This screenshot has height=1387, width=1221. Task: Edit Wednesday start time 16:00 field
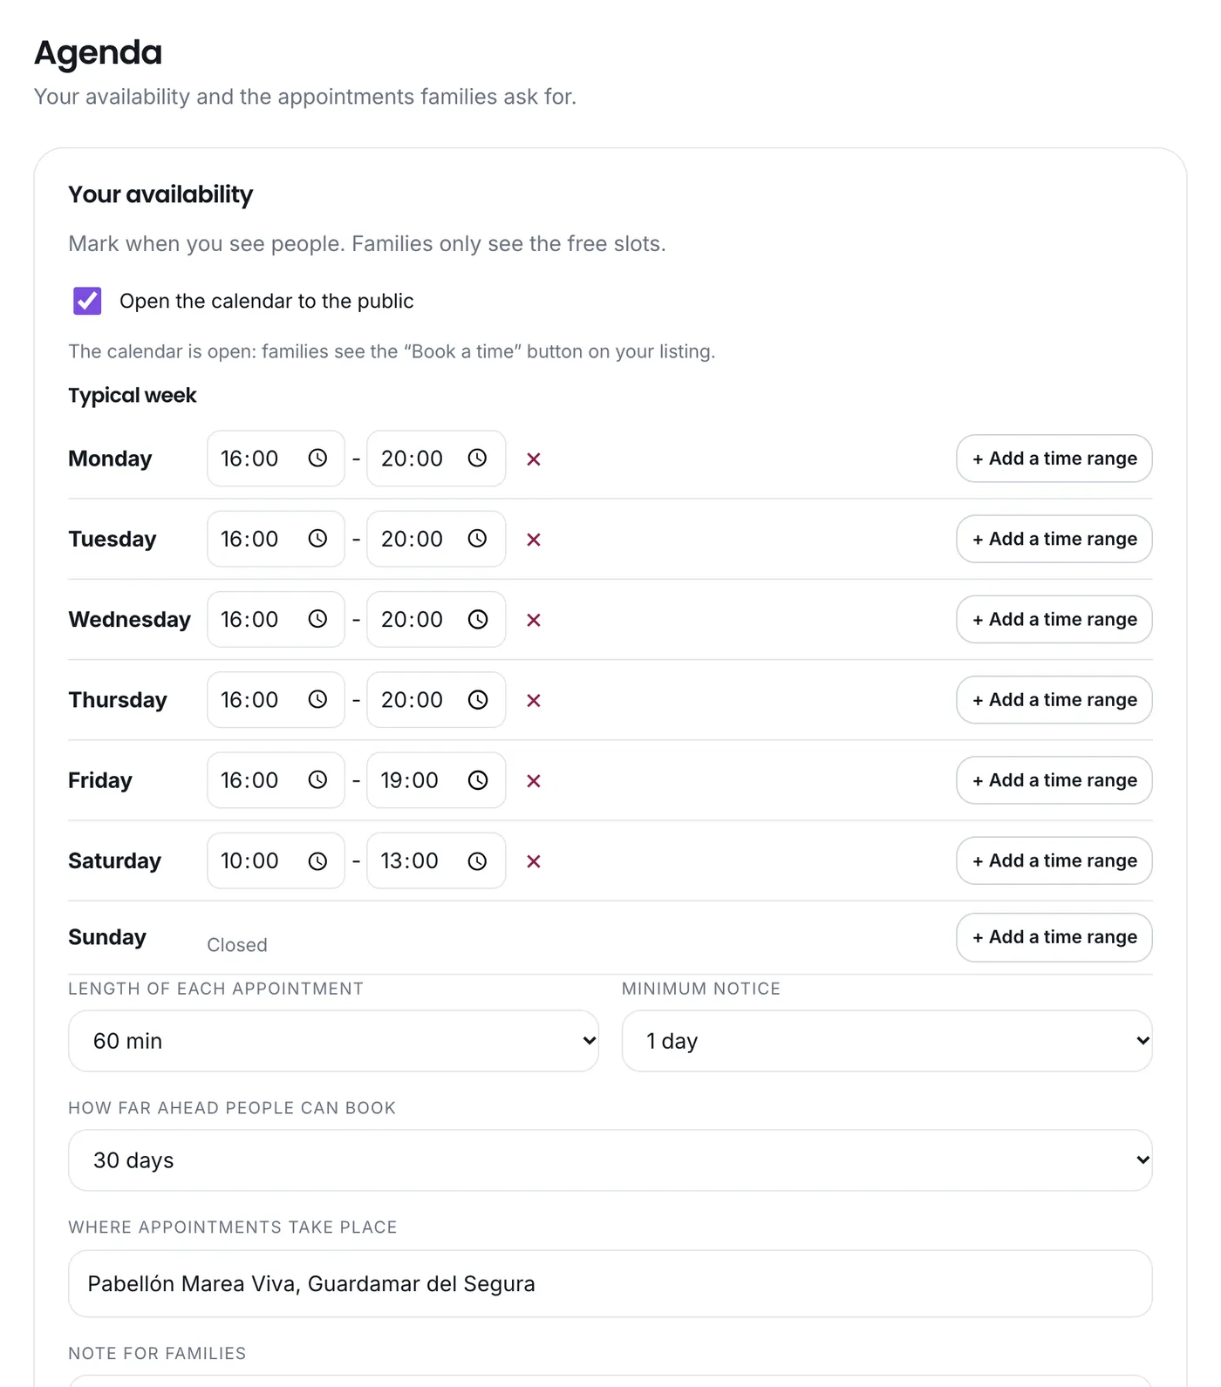tap(276, 620)
